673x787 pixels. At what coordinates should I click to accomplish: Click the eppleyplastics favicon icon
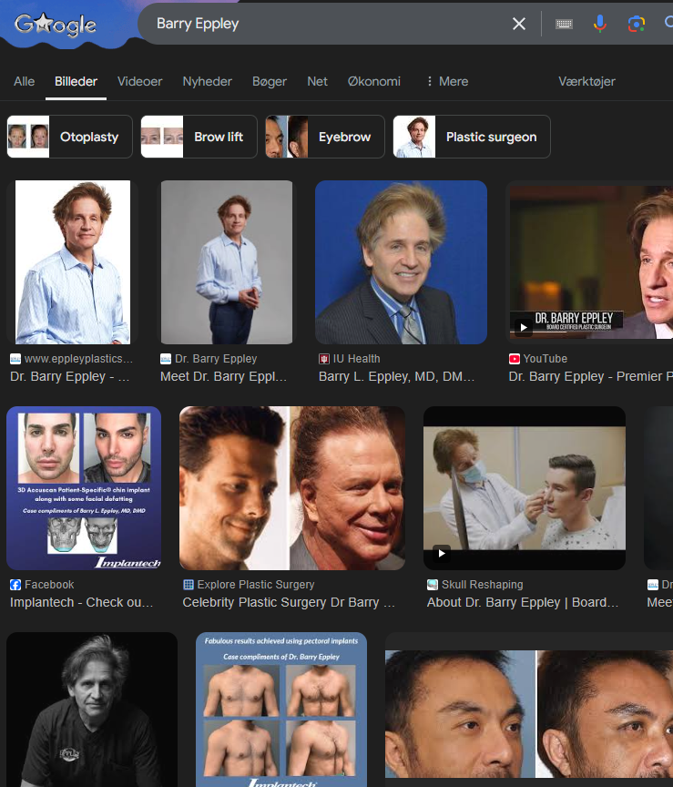click(x=15, y=359)
